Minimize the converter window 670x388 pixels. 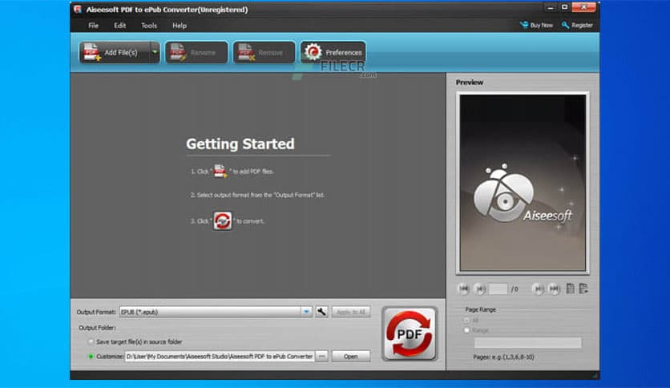pos(551,7)
